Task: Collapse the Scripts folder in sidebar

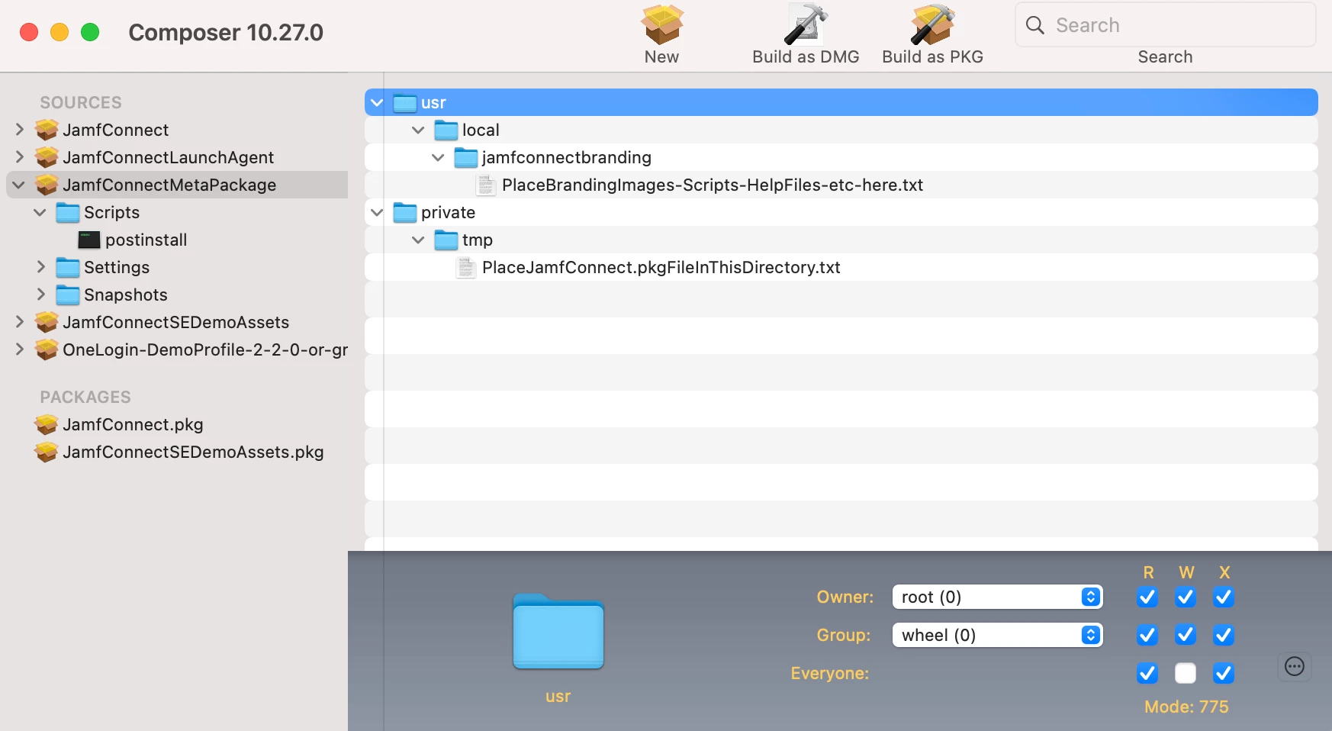Action: pos(40,212)
